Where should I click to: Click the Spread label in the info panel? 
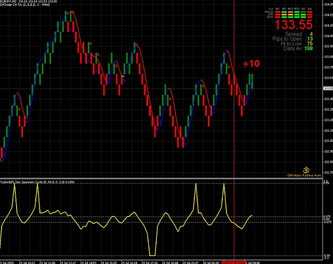pos(293,34)
